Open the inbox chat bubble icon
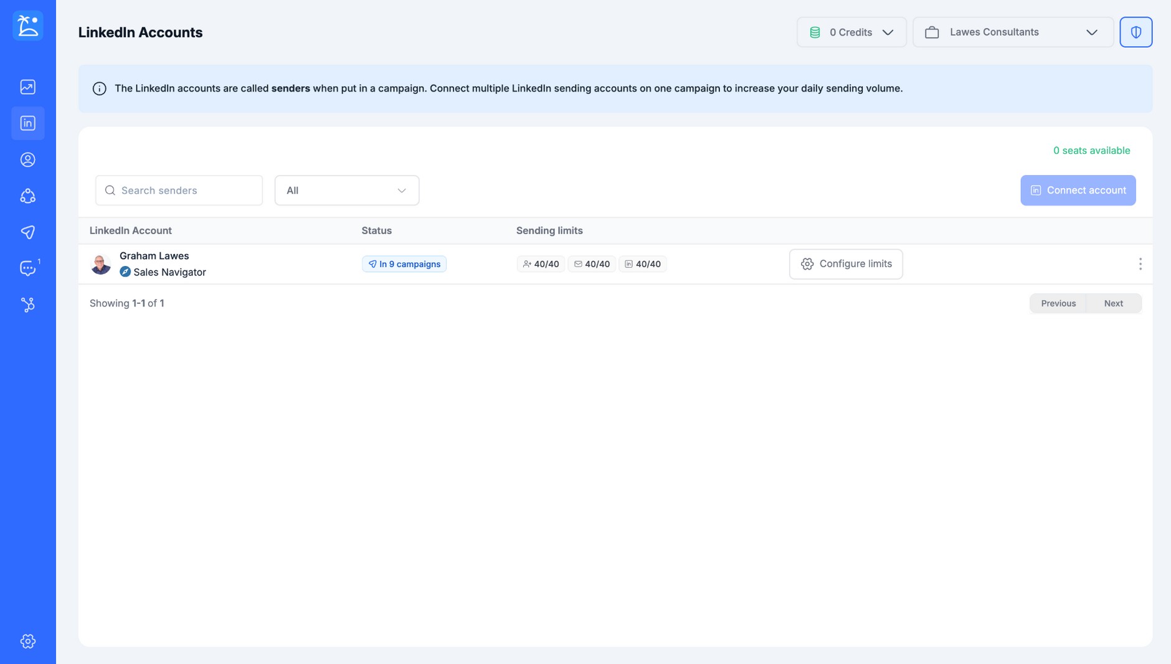 [28, 268]
